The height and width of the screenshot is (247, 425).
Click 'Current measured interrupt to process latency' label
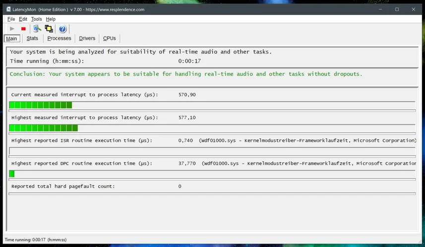(x=85, y=95)
